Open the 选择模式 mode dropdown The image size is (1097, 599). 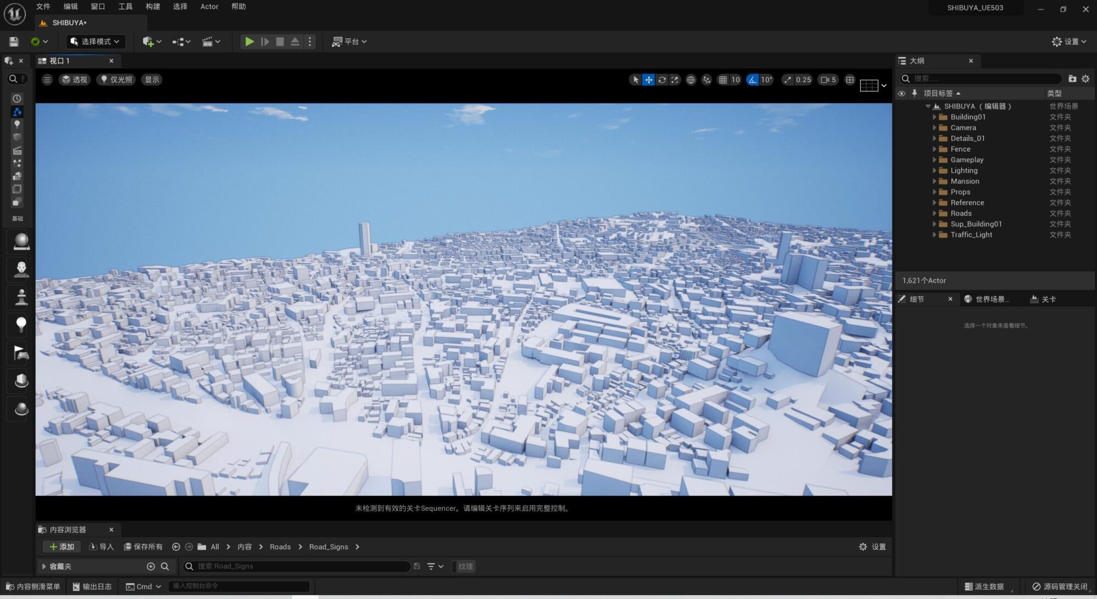[95, 42]
